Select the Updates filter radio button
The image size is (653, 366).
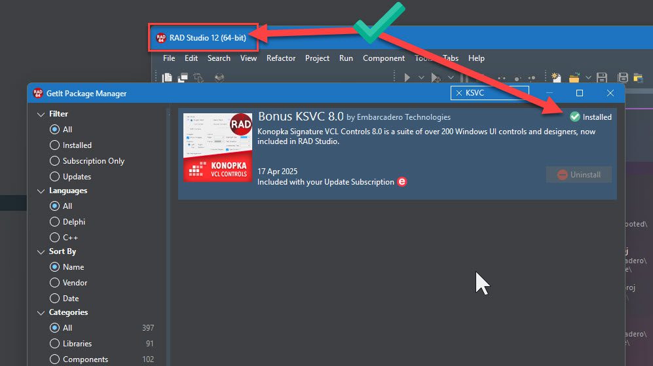[54, 177]
